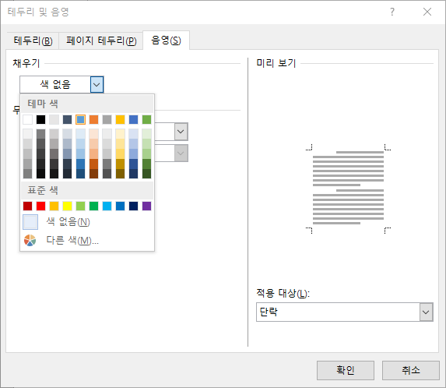Pick the lightest gold tint swatch
The image size is (446, 388).
click(x=121, y=134)
